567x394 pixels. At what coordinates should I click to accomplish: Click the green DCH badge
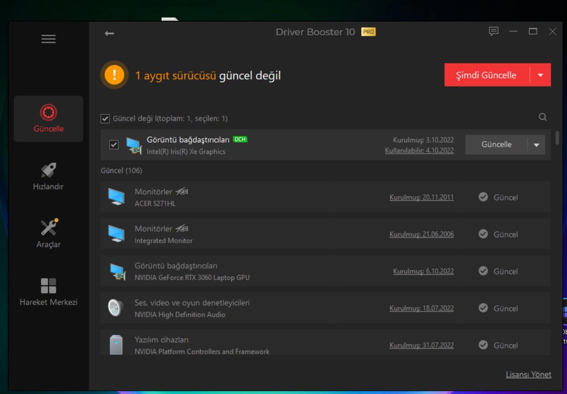[x=240, y=139]
